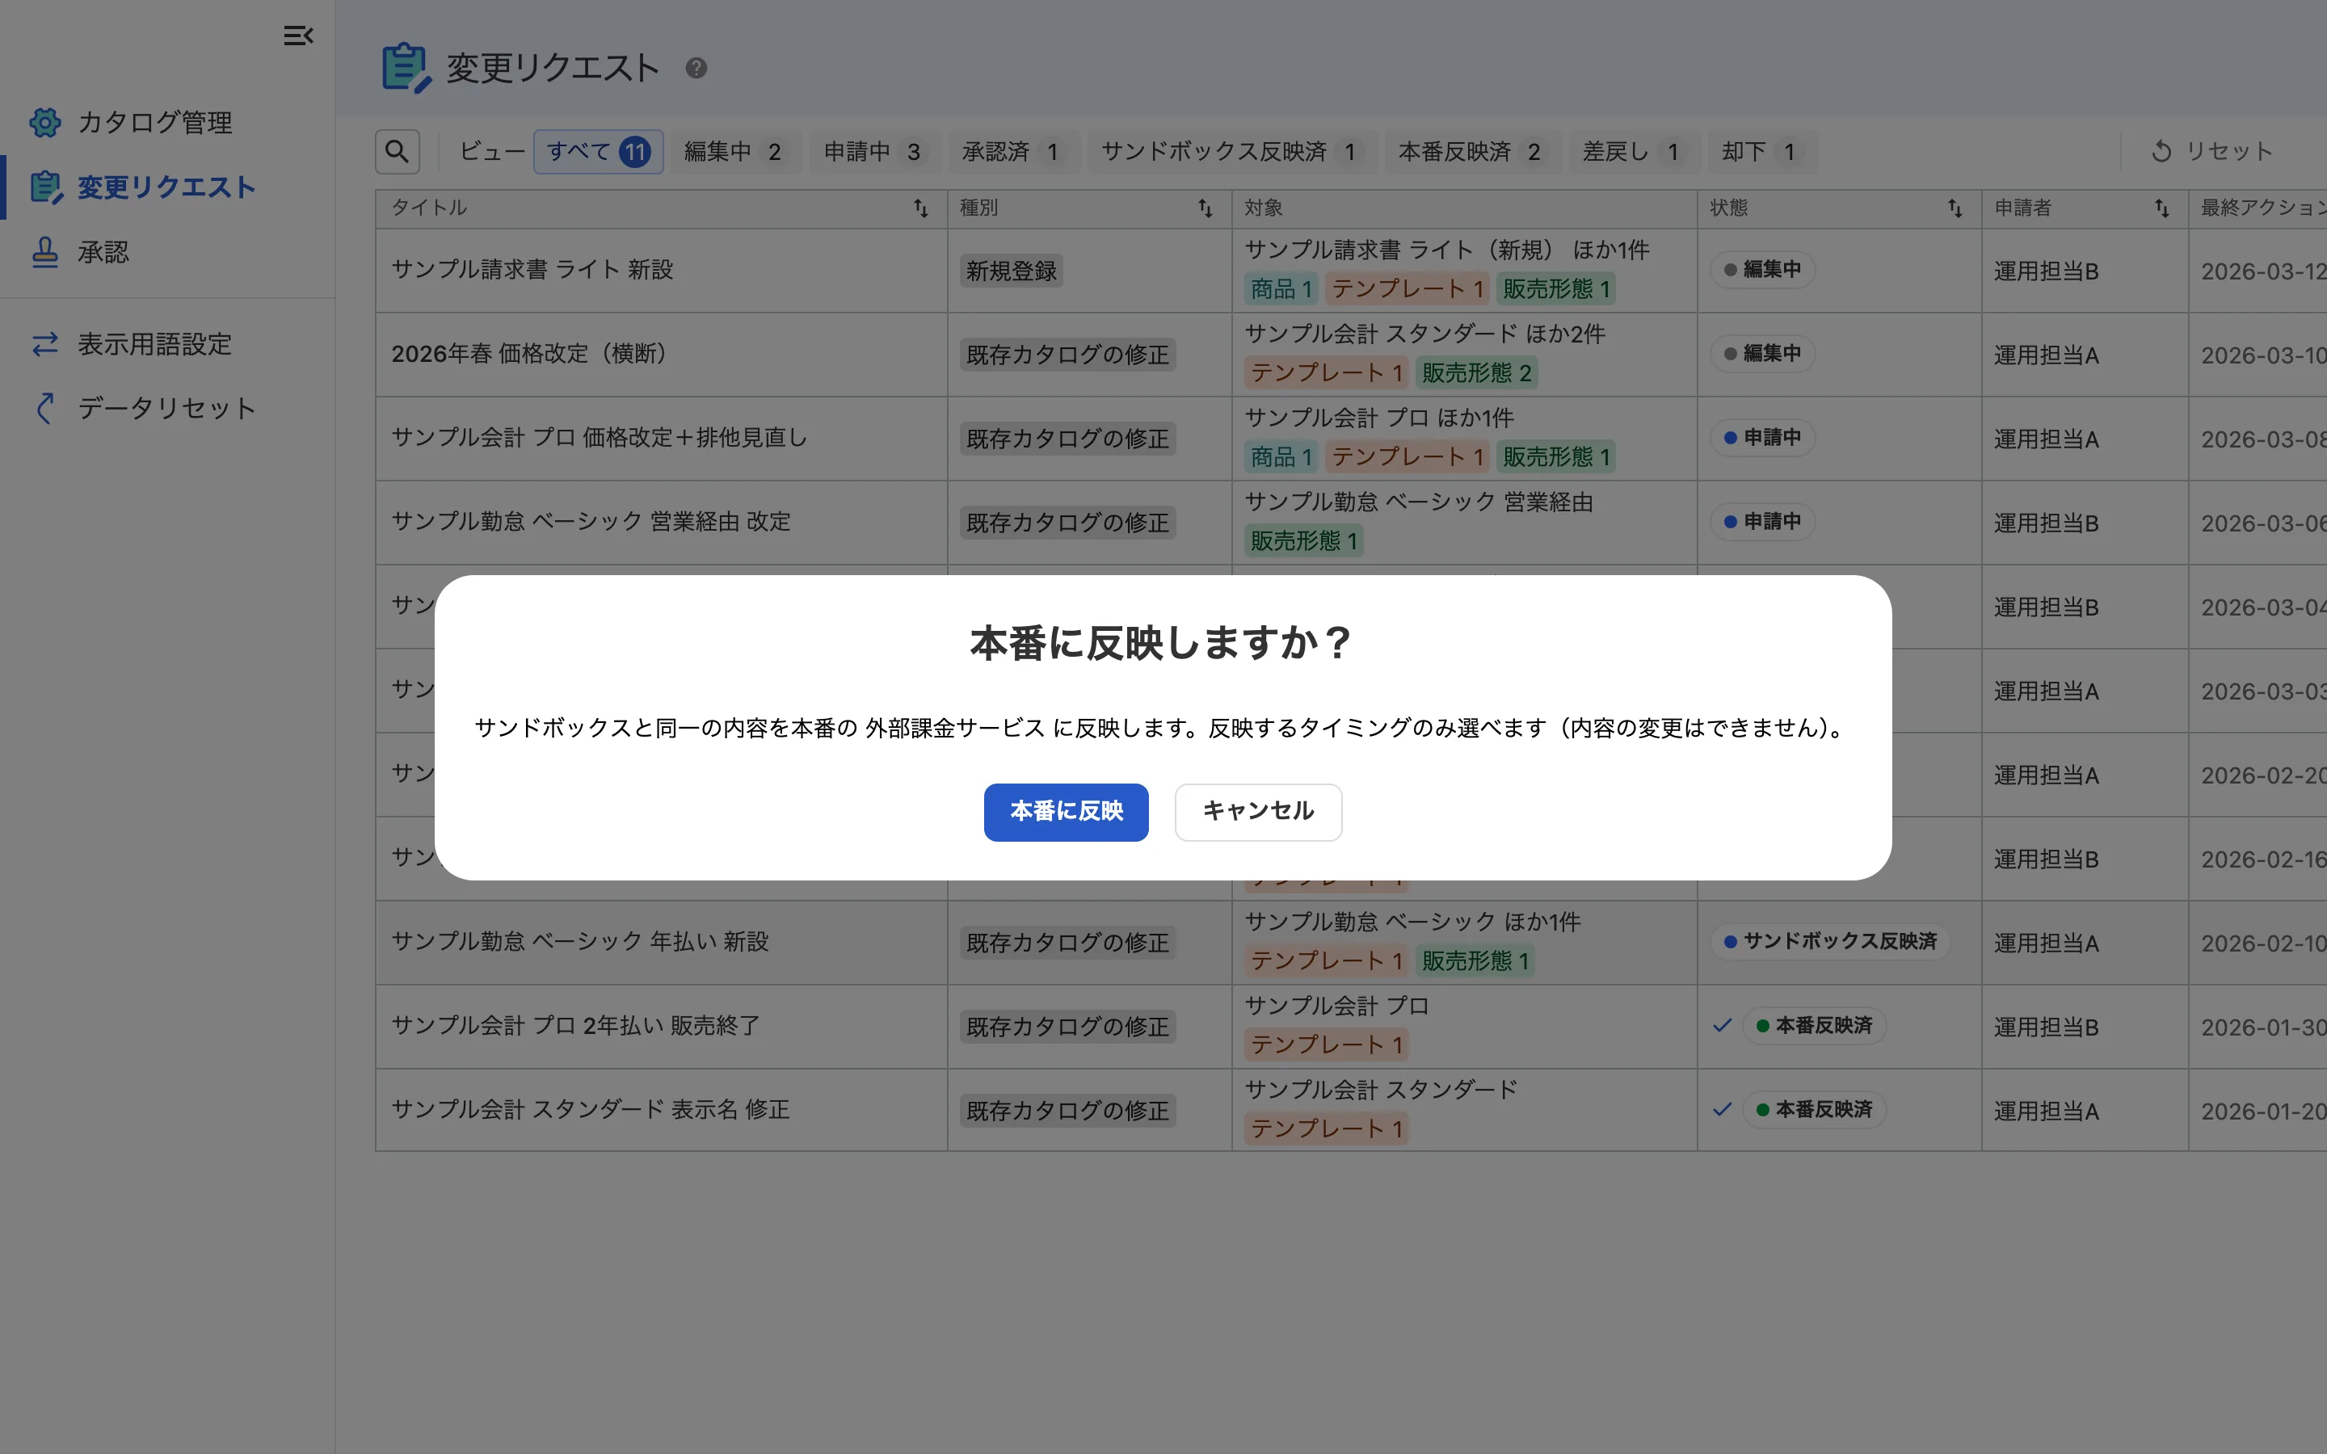This screenshot has width=2327, height=1454.
Task: Click the 新規登録 type badge
Action: (x=1011, y=271)
